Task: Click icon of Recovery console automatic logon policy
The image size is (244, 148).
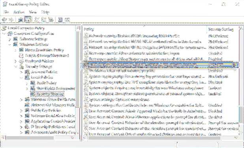Action: (x=86, y=53)
